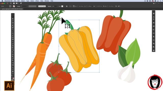Select the Eraser tool
Image resolution: width=163 pixels, height=91 pixels.
point(13,39)
